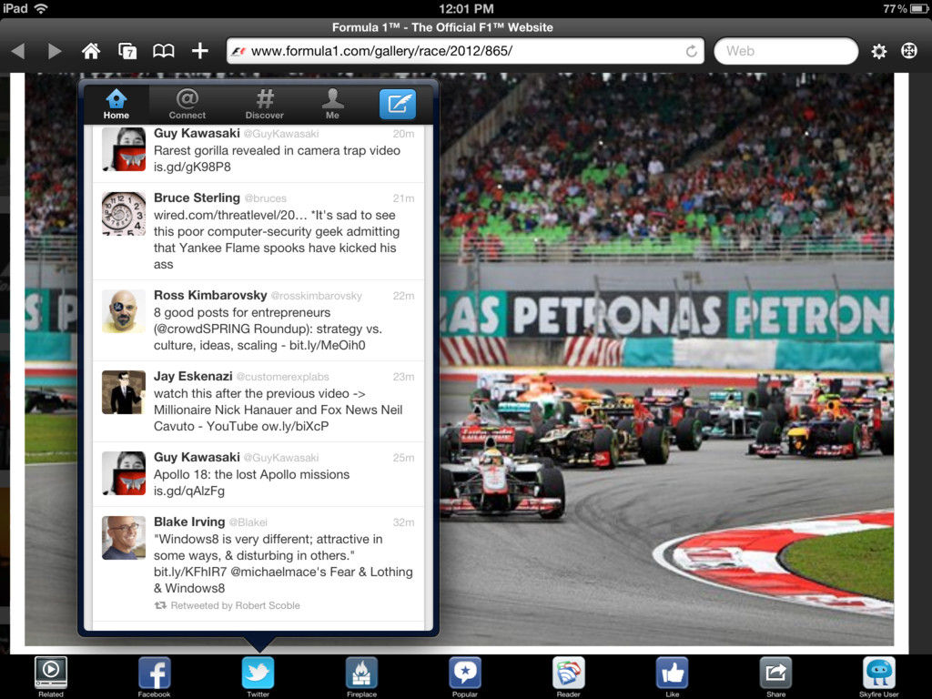Open the ow.ly/biXcP YouTube link

[x=296, y=426]
